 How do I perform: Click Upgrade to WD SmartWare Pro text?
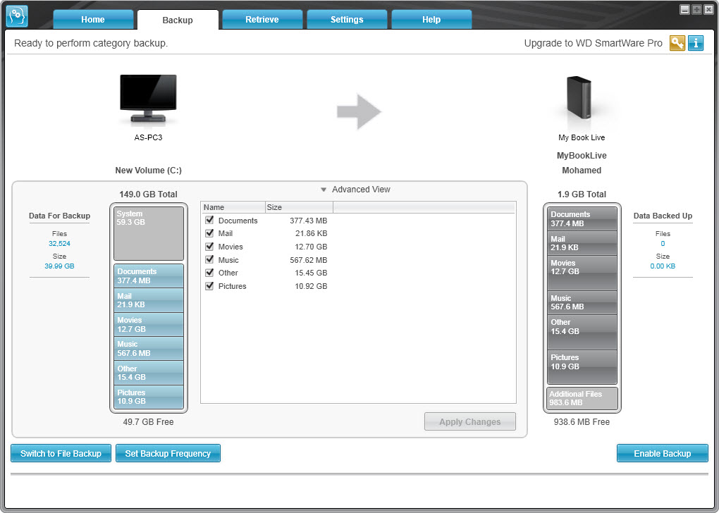click(593, 43)
